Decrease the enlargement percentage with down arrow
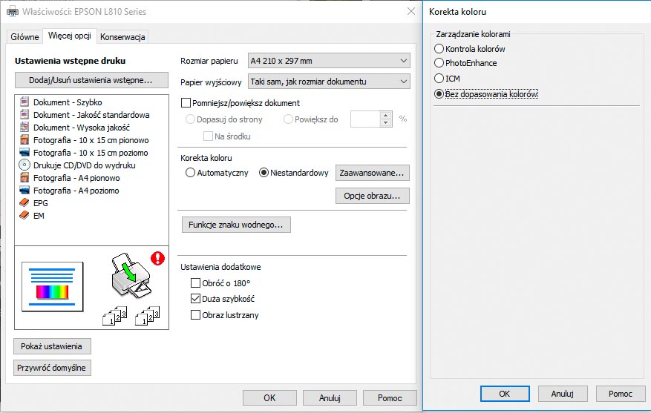This screenshot has width=651, height=413. pos(386,123)
